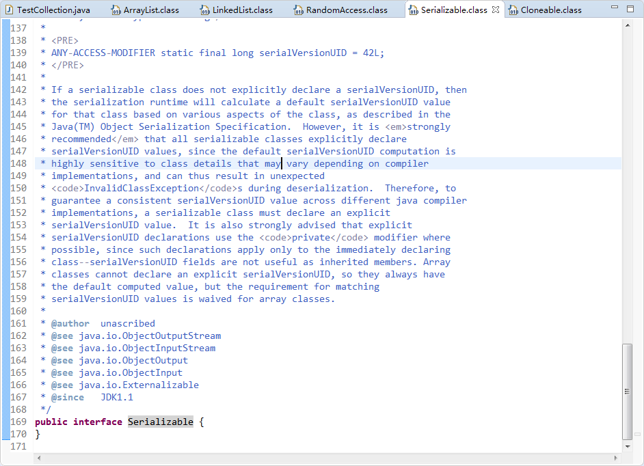Click the @author tag on line 161
The width and height of the screenshot is (644, 466).
click(x=70, y=323)
